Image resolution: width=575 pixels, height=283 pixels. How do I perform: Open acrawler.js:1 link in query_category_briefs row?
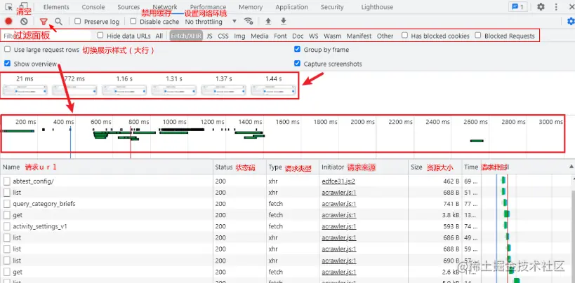[x=339, y=204]
